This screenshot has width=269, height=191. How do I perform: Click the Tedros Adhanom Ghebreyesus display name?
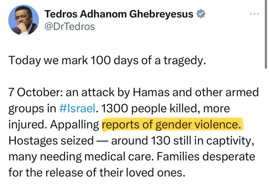pos(119,14)
